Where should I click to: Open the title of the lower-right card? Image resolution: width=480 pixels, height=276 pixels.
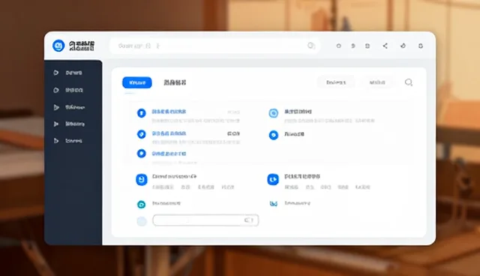[x=302, y=176]
